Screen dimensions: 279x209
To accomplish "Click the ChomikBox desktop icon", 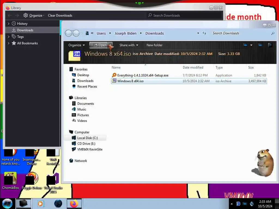I will (11, 181).
